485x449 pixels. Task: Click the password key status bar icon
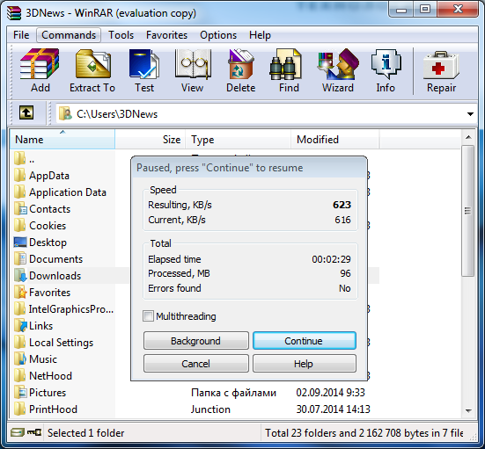coord(33,432)
